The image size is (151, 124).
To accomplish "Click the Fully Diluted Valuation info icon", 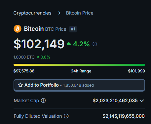I will pyautogui.click(x=66, y=116).
